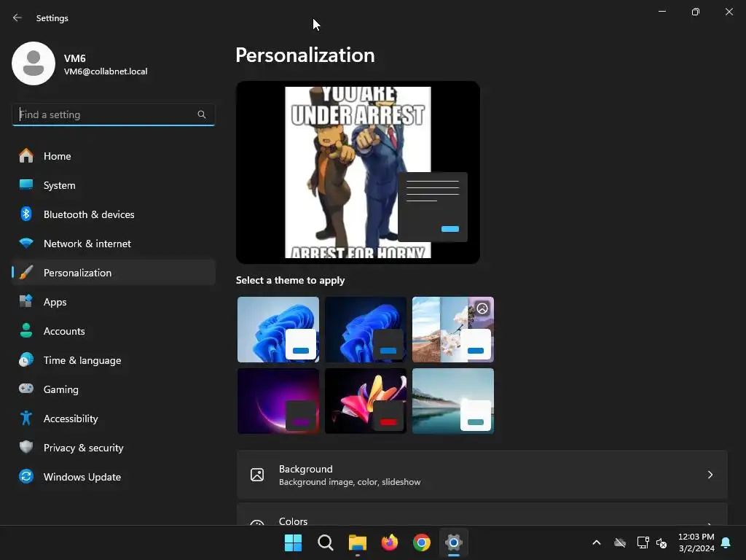The image size is (746, 560).
Task: Apply the lake landscape theme
Action: point(453,401)
